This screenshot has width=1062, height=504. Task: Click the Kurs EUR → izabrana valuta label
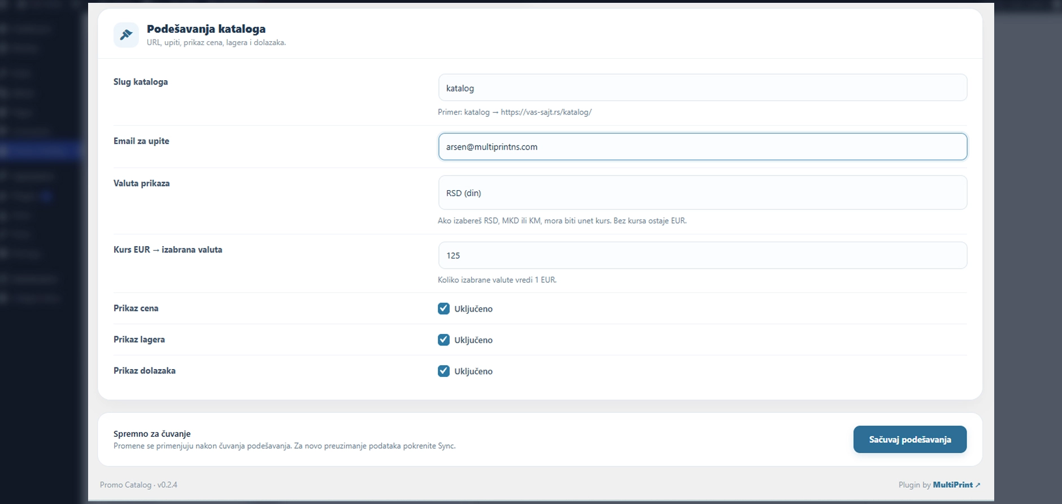(x=168, y=249)
